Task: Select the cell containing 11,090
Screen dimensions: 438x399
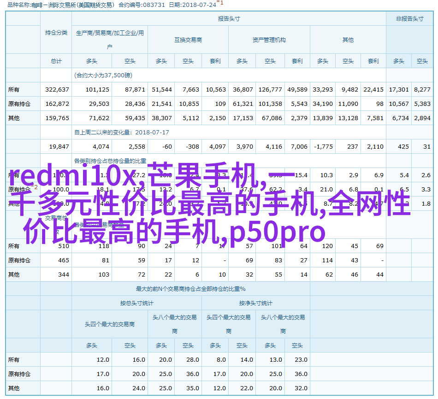Action: point(348,104)
